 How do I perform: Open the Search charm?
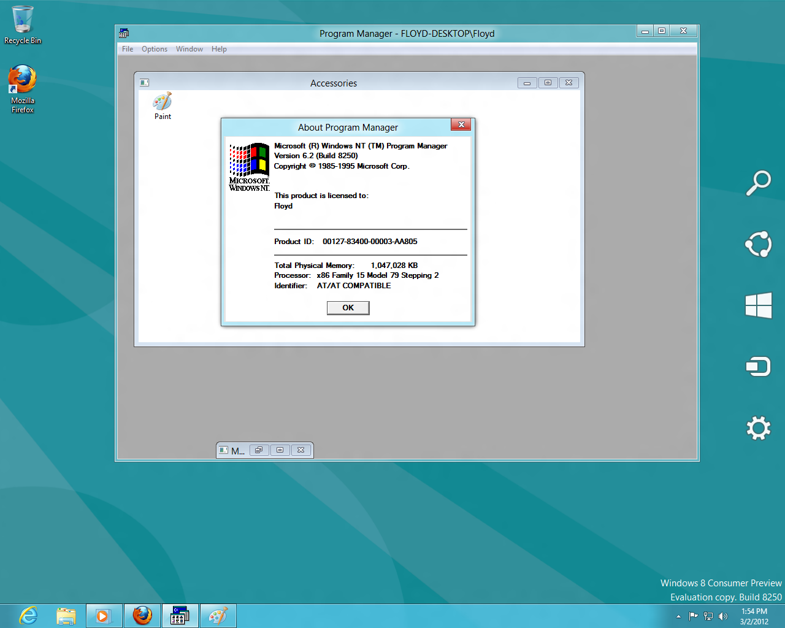pos(759,183)
